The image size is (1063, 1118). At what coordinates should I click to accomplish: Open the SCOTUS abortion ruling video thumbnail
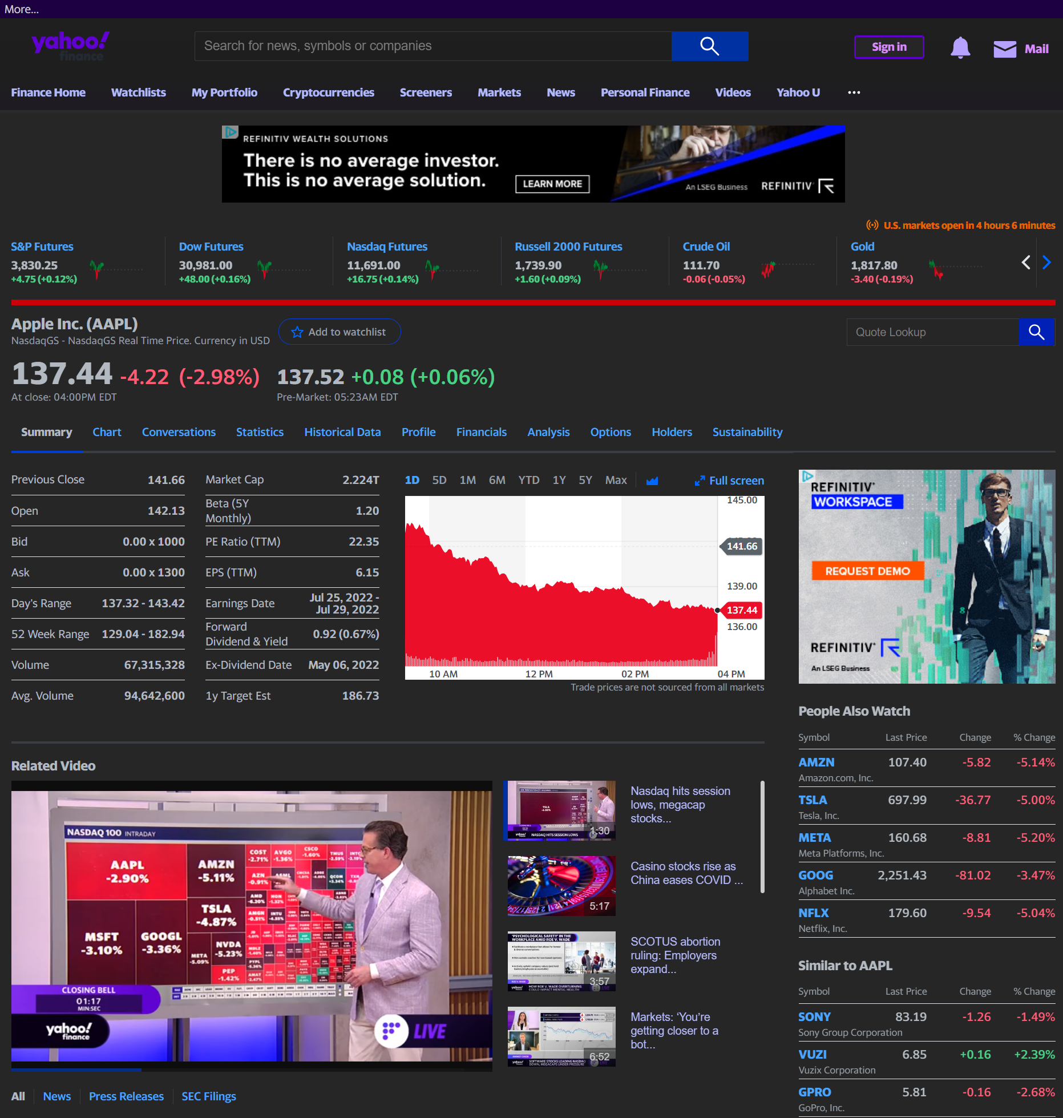coord(561,961)
